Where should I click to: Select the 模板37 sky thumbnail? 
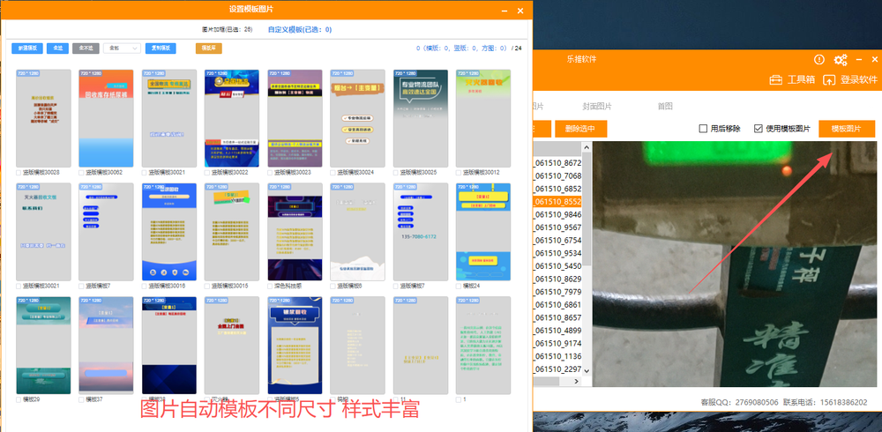click(x=107, y=346)
